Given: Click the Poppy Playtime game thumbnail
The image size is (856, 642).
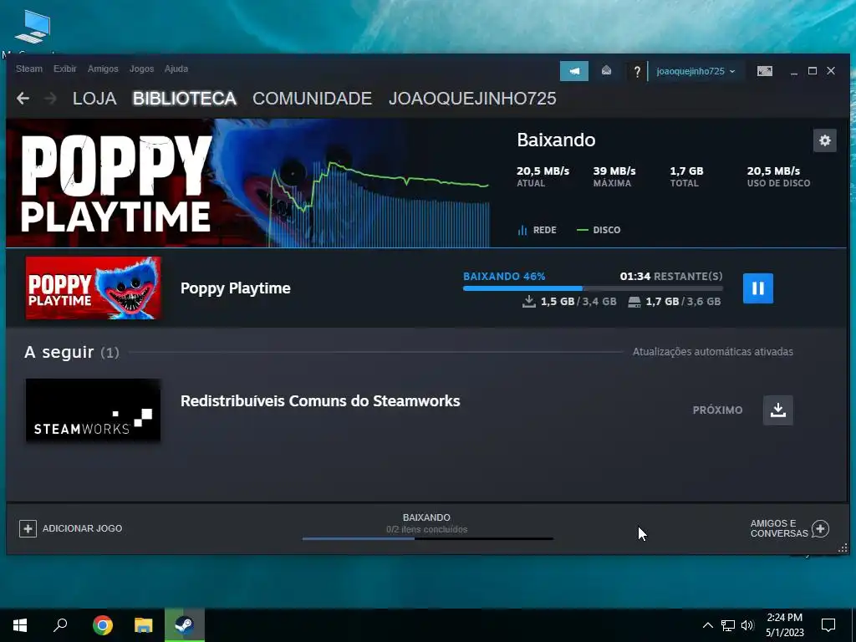Looking at the screenshot, I should [94, 288].
